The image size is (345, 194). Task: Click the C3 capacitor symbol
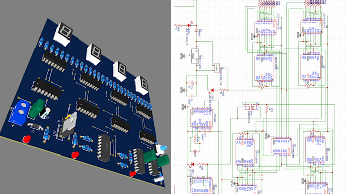(191, 83)
